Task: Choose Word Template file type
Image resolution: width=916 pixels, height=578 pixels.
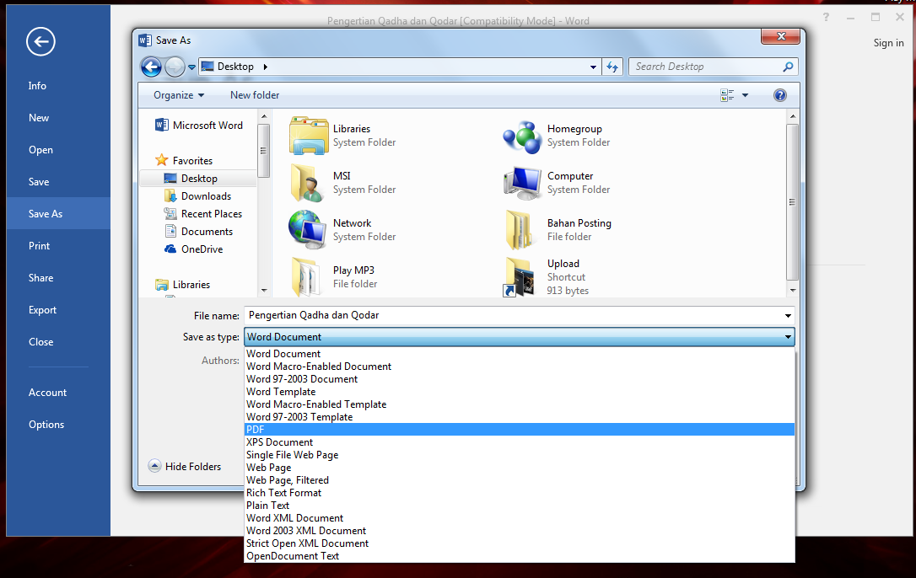Action: 520,392
